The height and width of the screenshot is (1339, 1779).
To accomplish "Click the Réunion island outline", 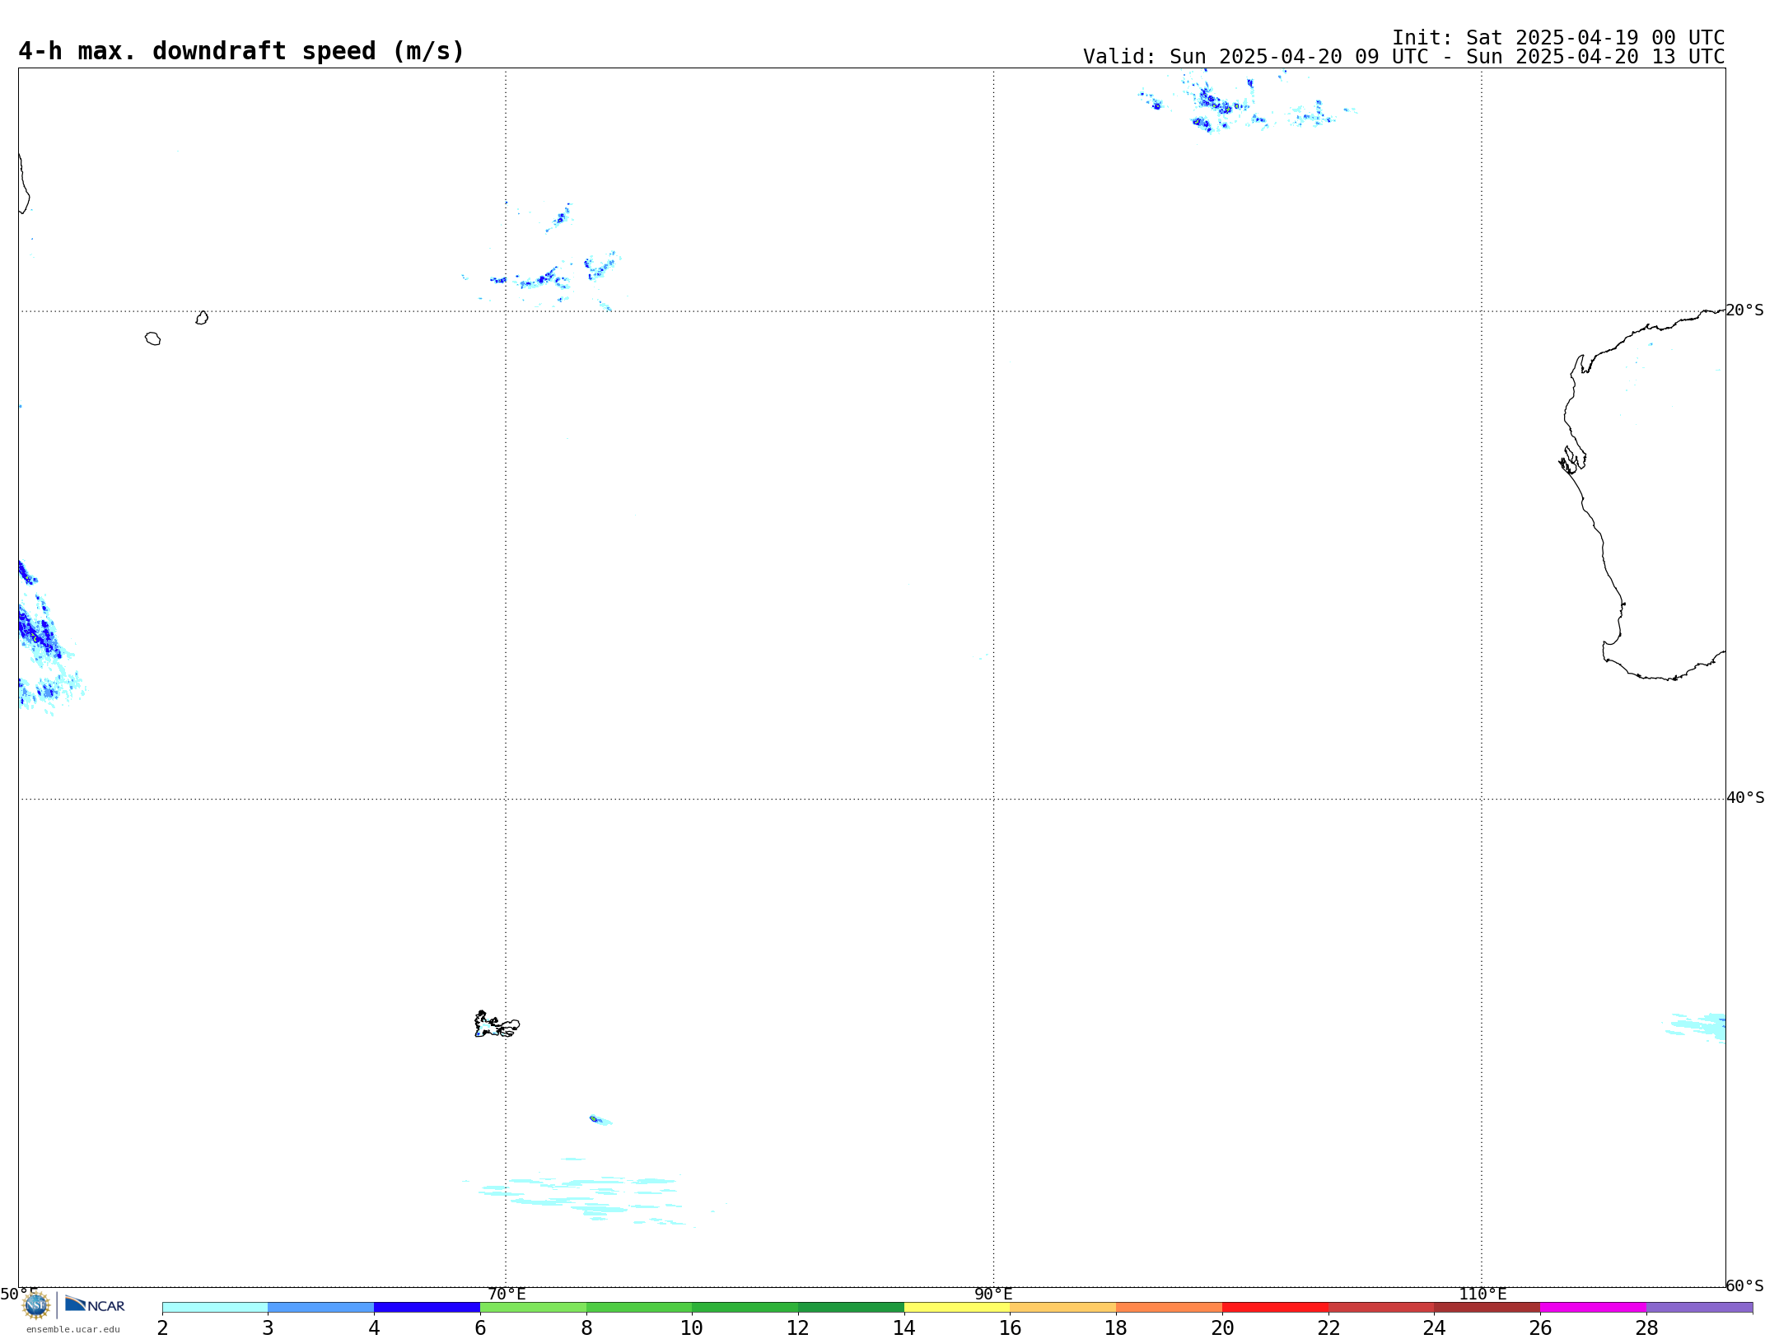I will (152, 338).
